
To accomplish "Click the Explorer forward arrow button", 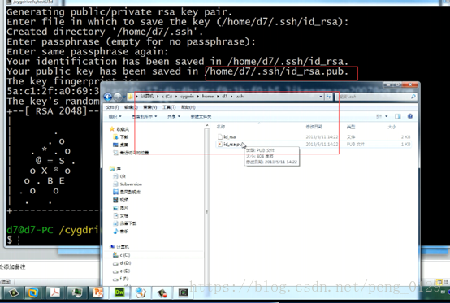I will [x=118, y=97].
